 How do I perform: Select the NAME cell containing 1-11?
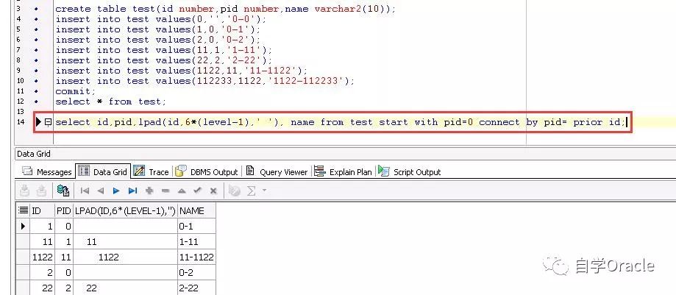coord(196,241)
